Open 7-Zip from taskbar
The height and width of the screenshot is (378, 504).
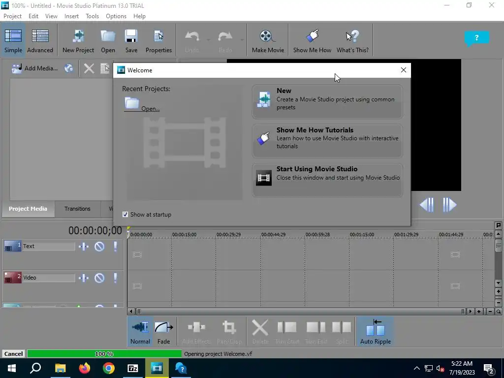pos(133,368)
